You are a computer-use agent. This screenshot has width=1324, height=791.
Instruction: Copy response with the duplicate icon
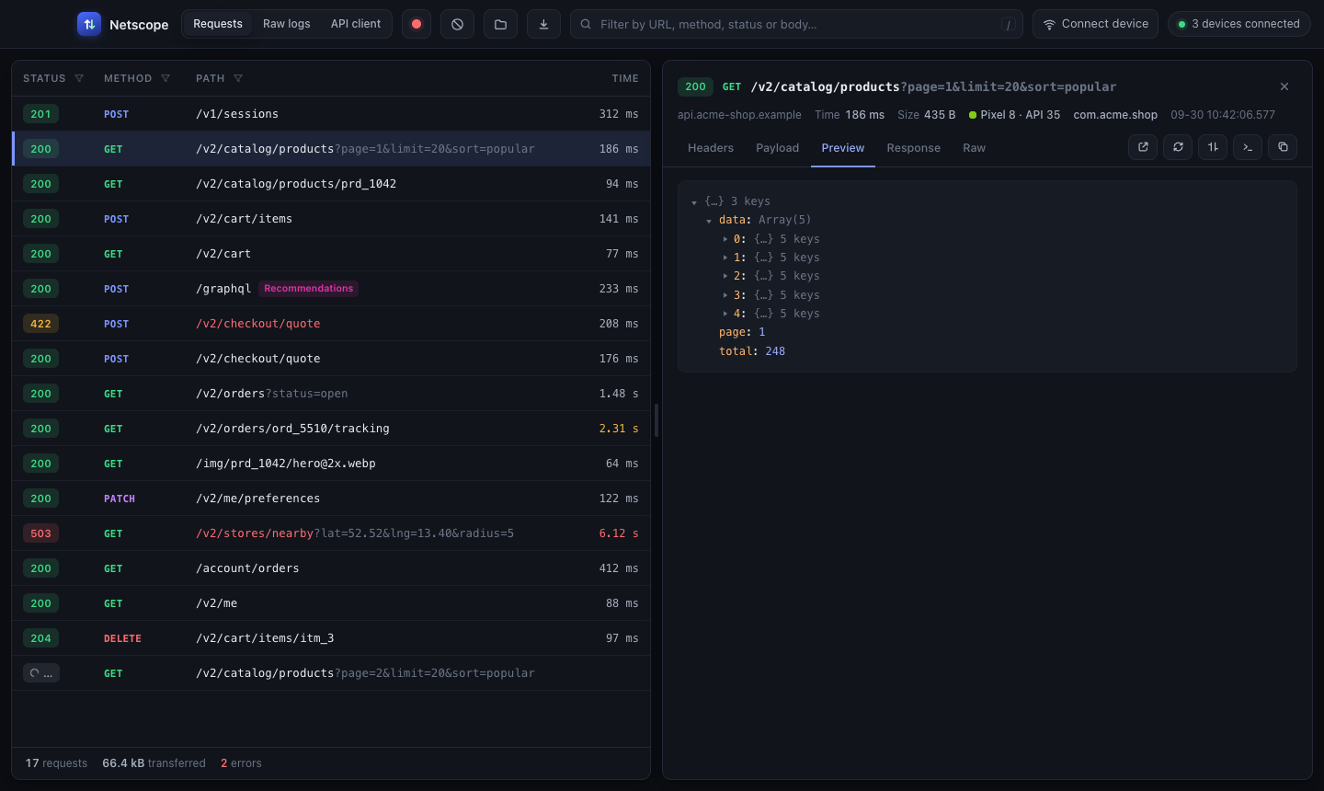[x=1283, y=147]
